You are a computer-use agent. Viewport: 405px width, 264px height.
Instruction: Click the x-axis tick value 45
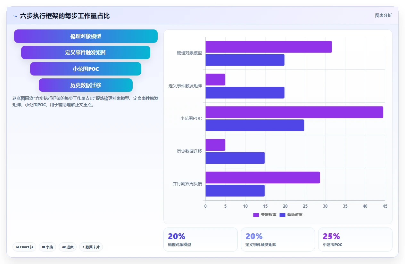pyautogui.click(x=385, y=206)
